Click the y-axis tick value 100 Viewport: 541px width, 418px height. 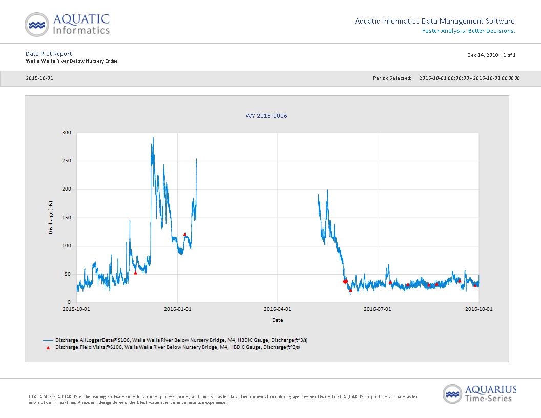pos(67,246)
